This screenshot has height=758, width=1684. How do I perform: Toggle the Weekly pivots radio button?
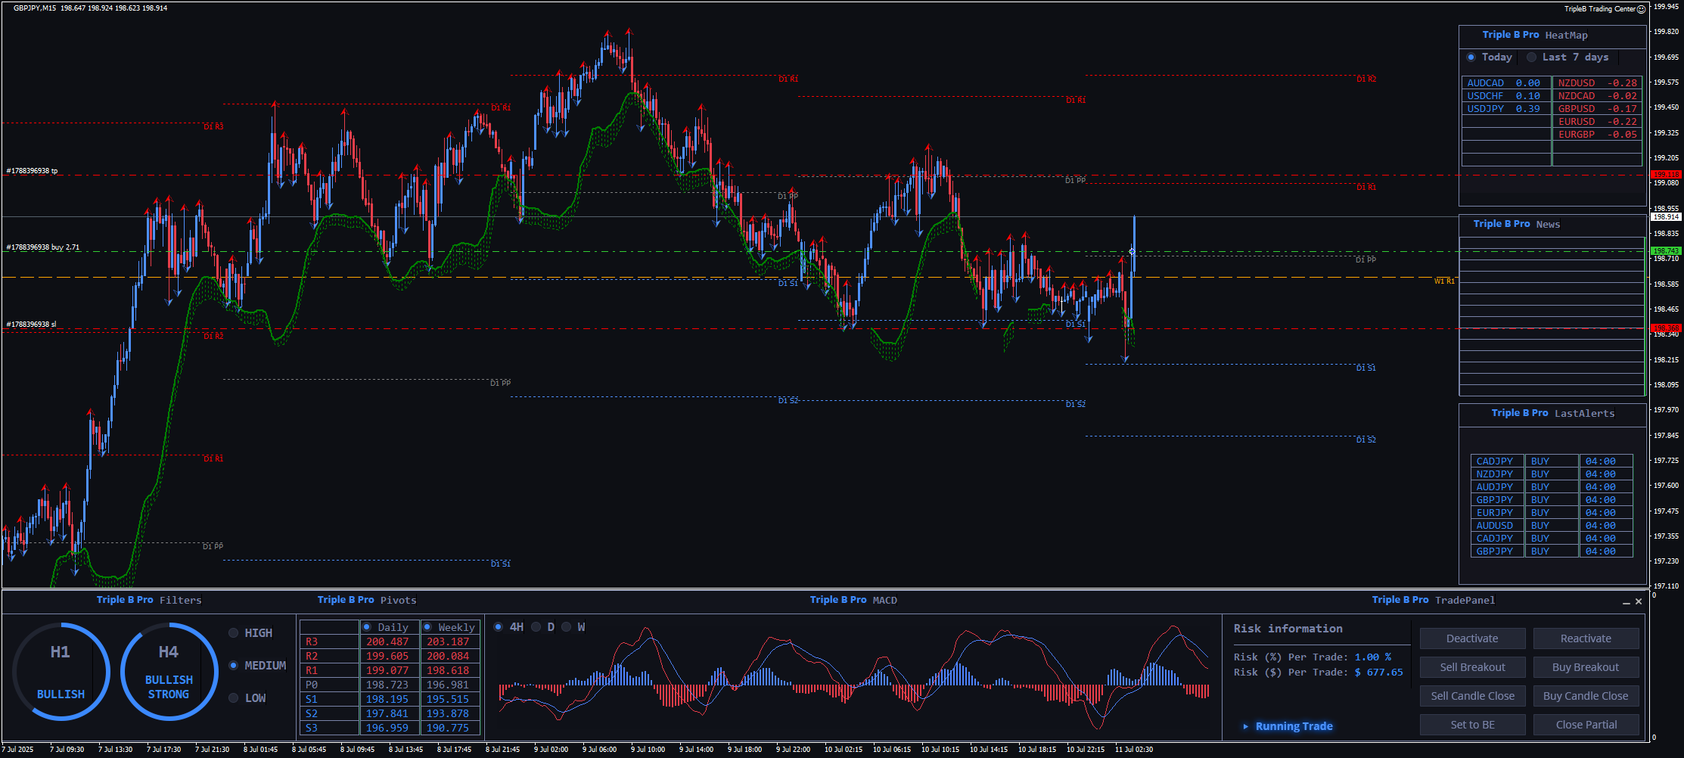coord(427,627)
